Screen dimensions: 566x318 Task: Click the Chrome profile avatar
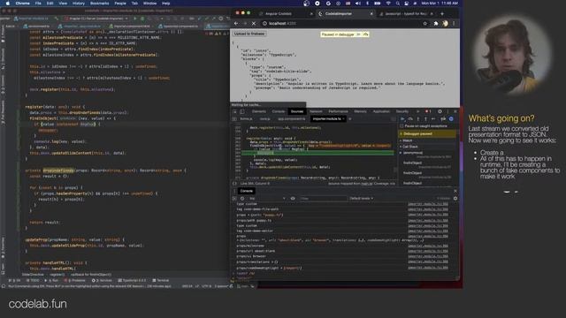(x=445, y=24)
